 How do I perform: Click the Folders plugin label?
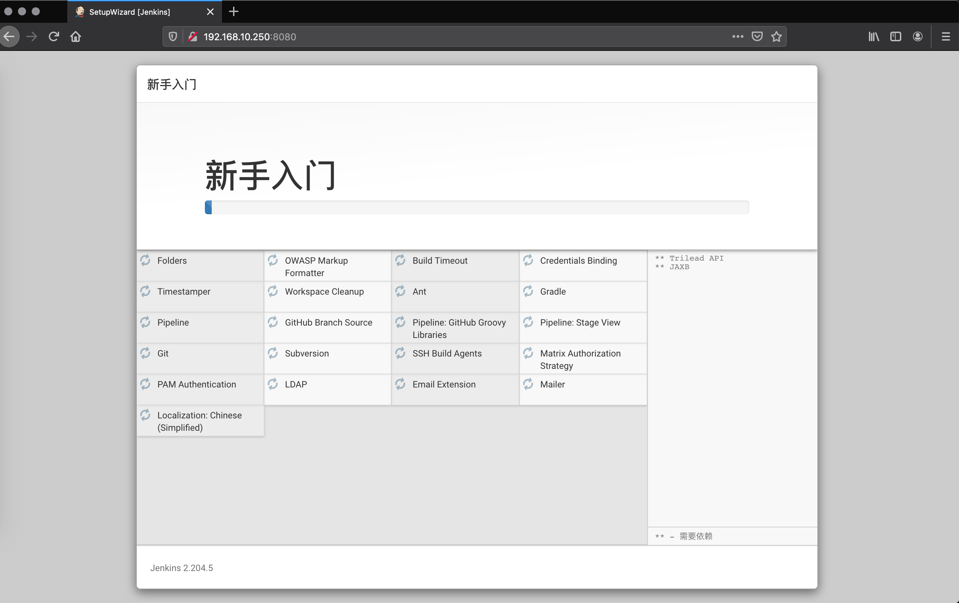(172, 261)
